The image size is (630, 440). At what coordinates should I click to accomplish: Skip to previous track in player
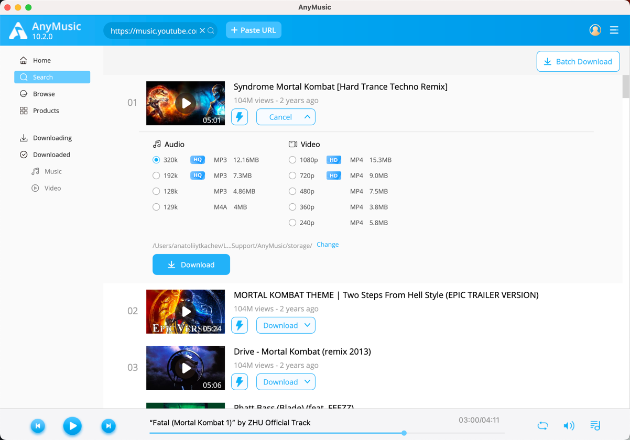tap(38, 426)
